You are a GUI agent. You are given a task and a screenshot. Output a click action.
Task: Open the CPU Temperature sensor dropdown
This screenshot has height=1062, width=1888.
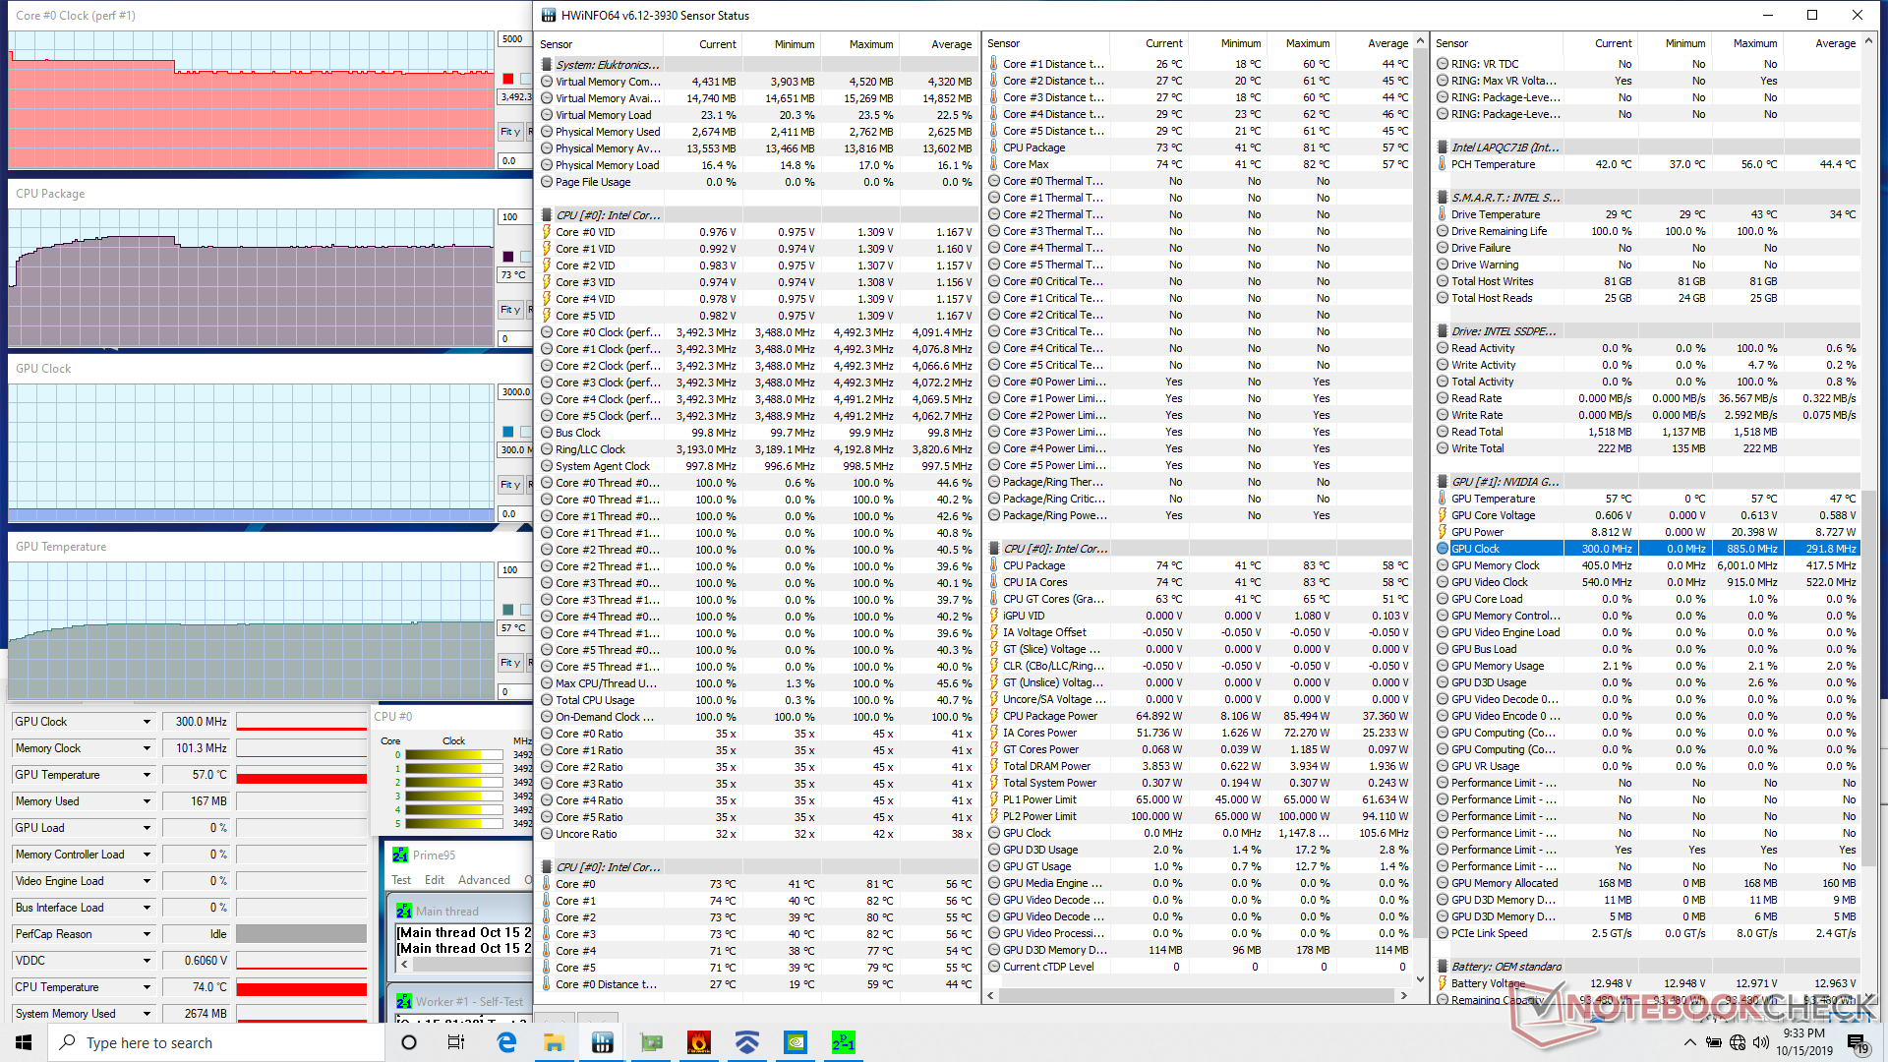click(147, 987)
